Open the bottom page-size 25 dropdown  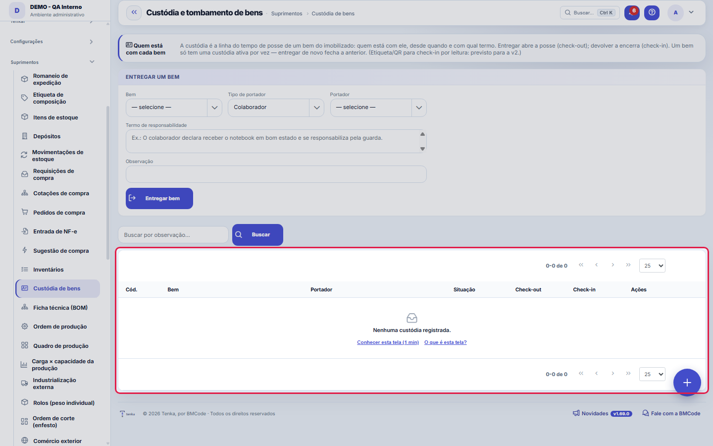coord(652,374)
